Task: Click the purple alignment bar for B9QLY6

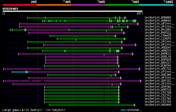Action: tap(81, 57)
